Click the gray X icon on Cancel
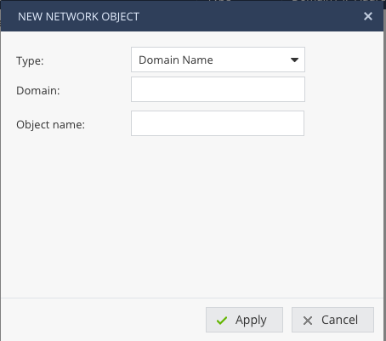Viewport: 386px width, 341px height. pos(308,321)
